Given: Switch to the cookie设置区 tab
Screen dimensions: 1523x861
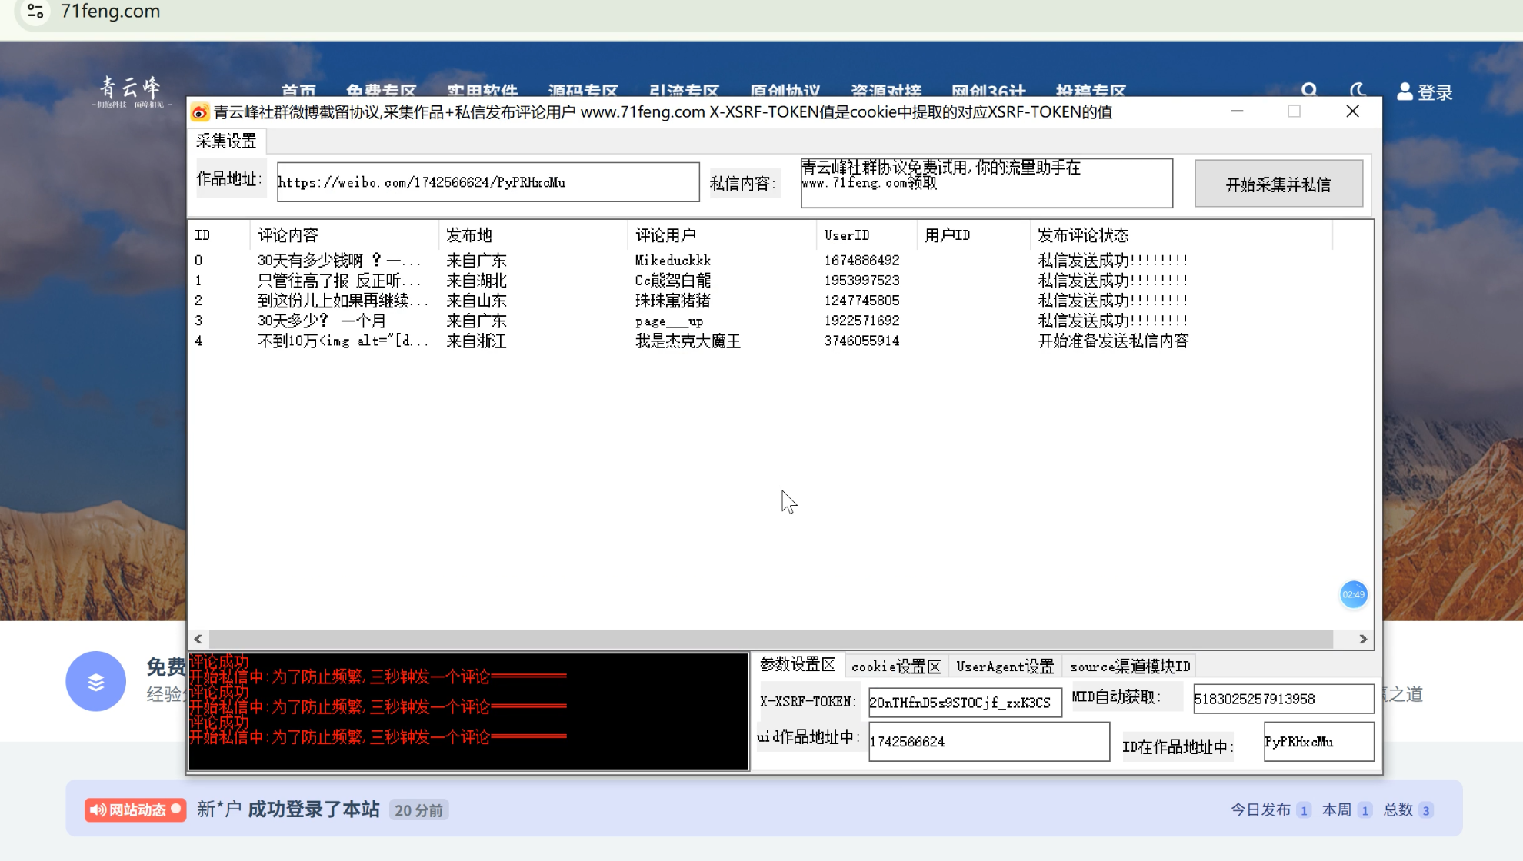Looking at the screenshot, I should [896, 667].
